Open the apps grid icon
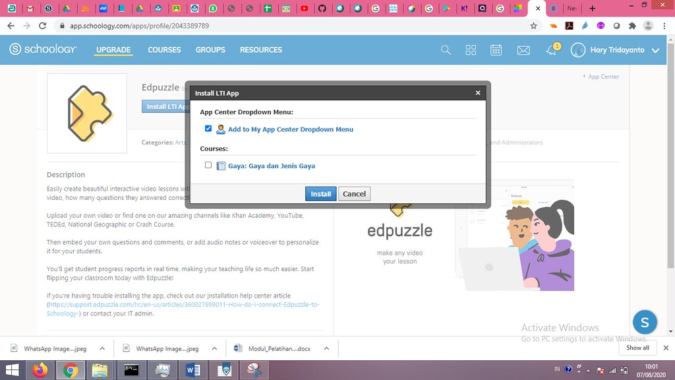 [x=471, y=50]
